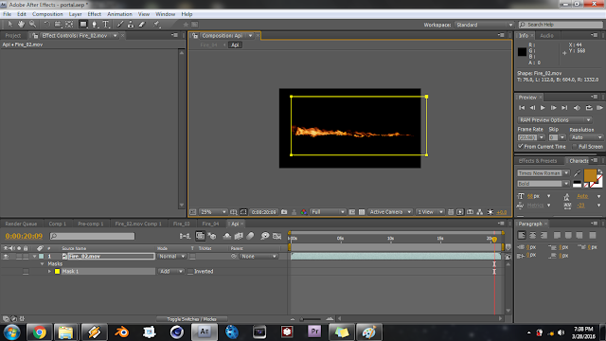Click the Mask 1 yellow color swatch

(x=57, y=272)
